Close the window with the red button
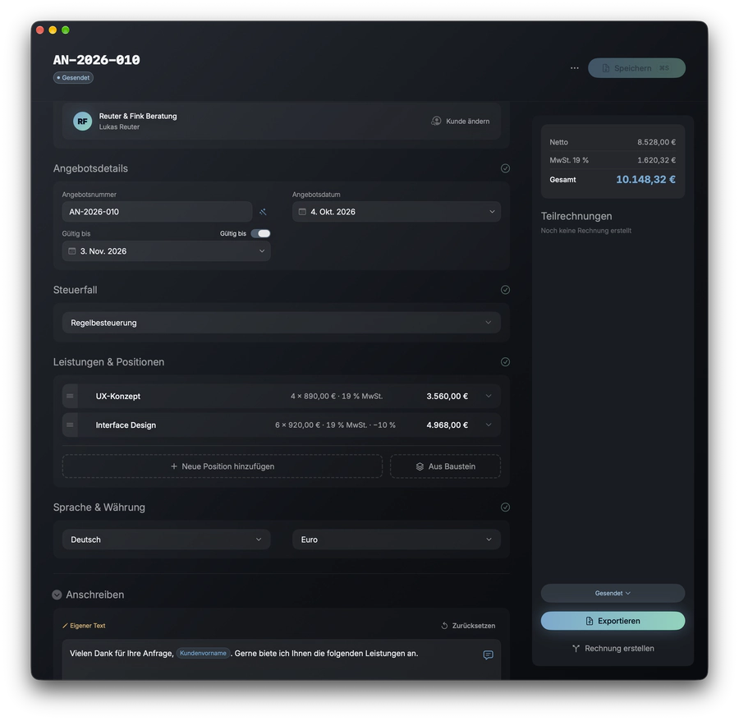Viewport: 739px width, 721px height. [x=40, y=30]
